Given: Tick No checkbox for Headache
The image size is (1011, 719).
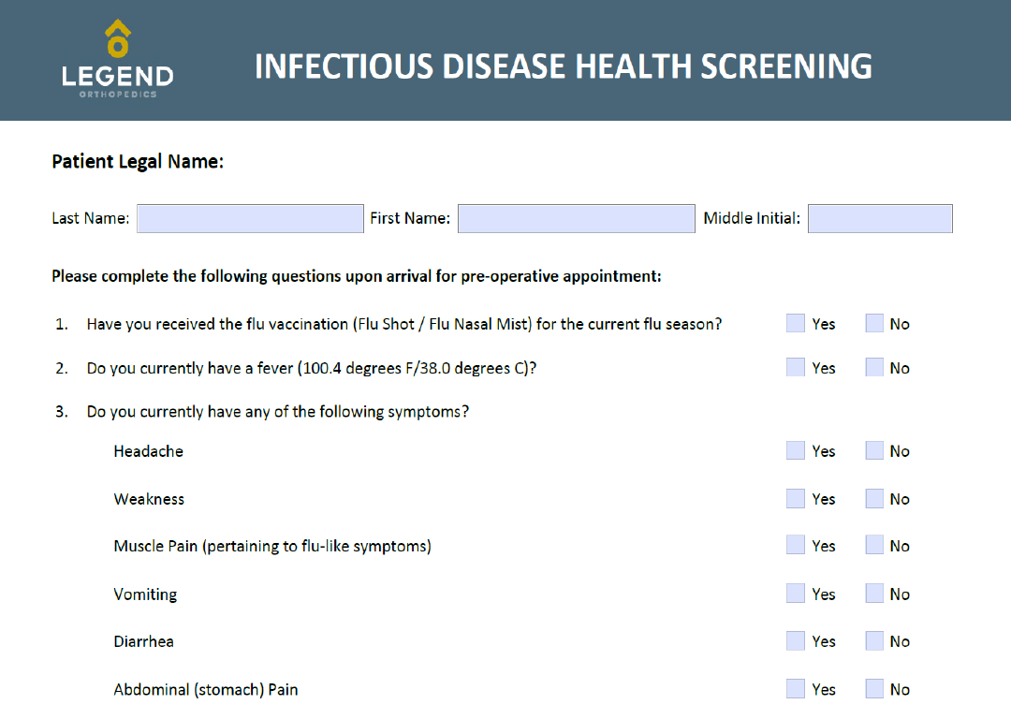Looking at the screenshot, I should pos(874,450).
